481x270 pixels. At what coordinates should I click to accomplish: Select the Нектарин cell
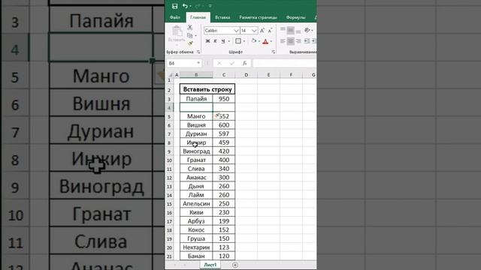[196, 247]
